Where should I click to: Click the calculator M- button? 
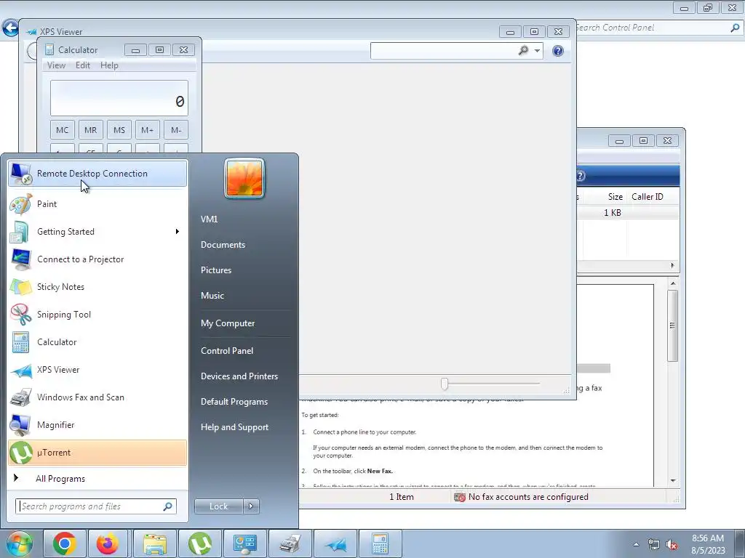coord(176,130)
